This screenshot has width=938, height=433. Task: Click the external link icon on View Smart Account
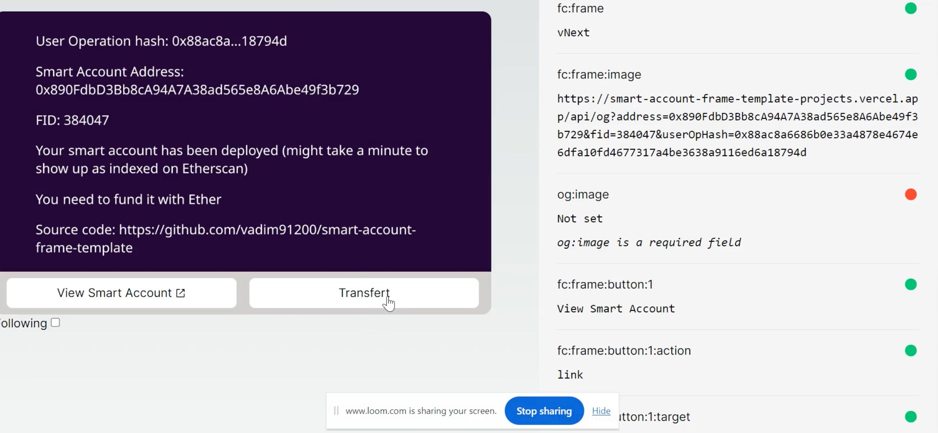pos(181,293)
